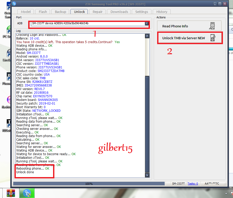Click the Read Phone Info phone icon
The image size is (233, 198).
pyautogui.click(x=212, y=26)
